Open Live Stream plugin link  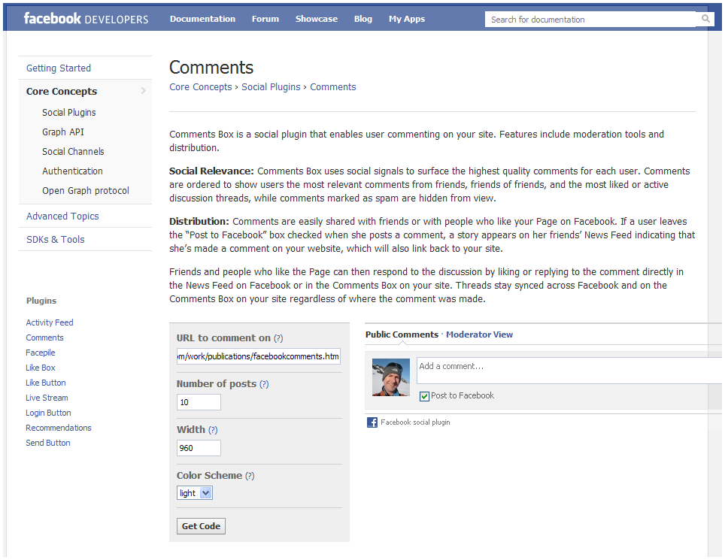[47, 398]
